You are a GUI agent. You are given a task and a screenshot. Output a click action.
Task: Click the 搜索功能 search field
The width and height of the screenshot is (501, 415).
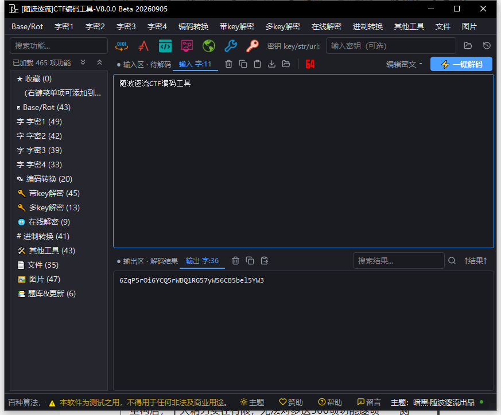pos(59,46)
